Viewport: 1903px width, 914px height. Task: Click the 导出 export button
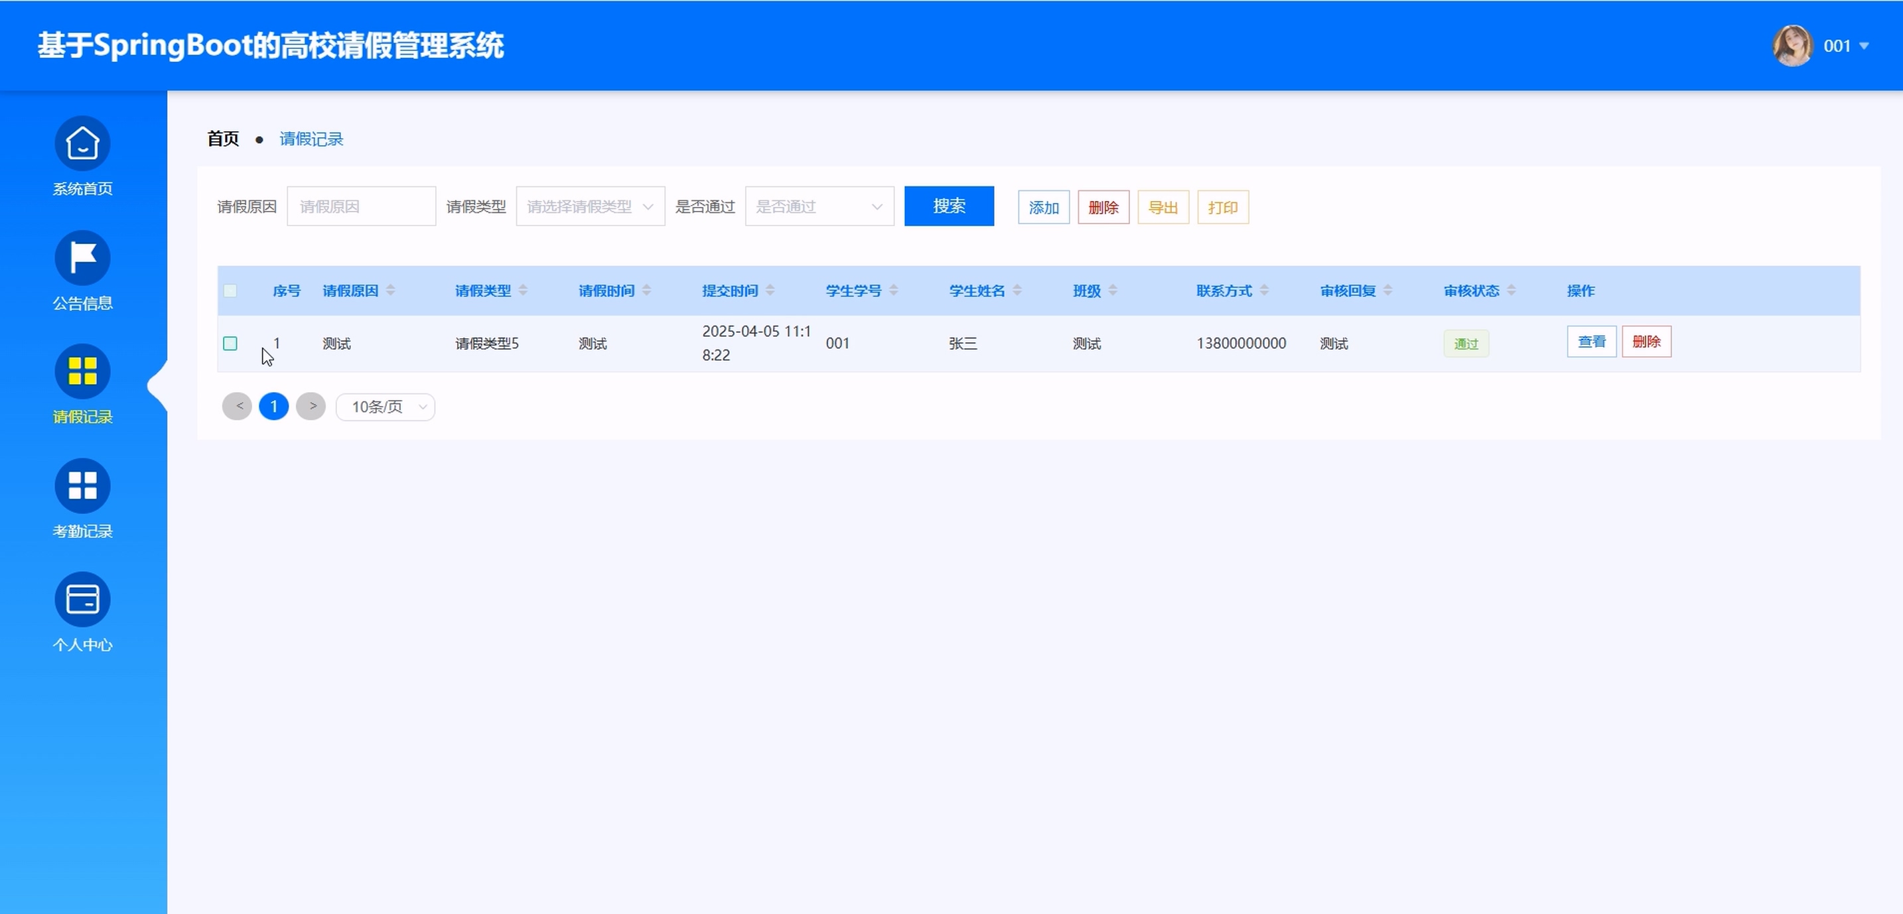click(x=1163, y=208)
